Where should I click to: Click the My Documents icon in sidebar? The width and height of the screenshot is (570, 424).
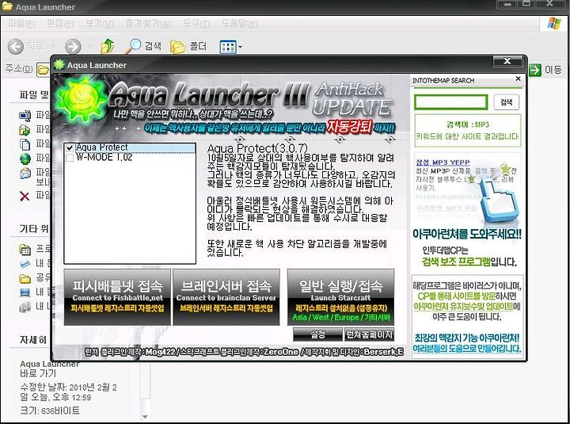[x=25, y=263]
